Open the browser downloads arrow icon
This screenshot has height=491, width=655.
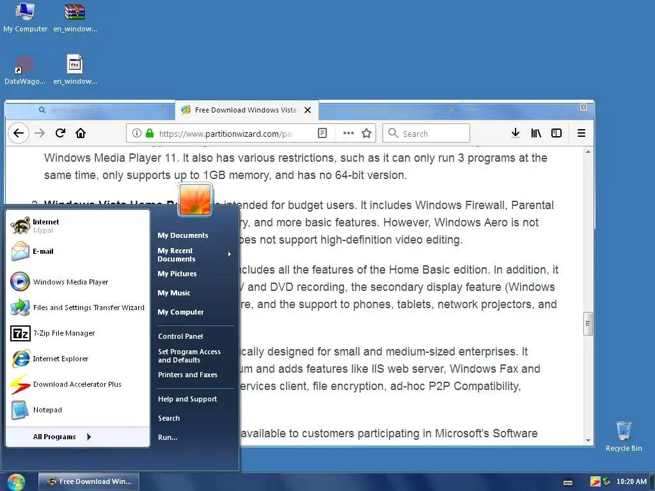(516, 133)
